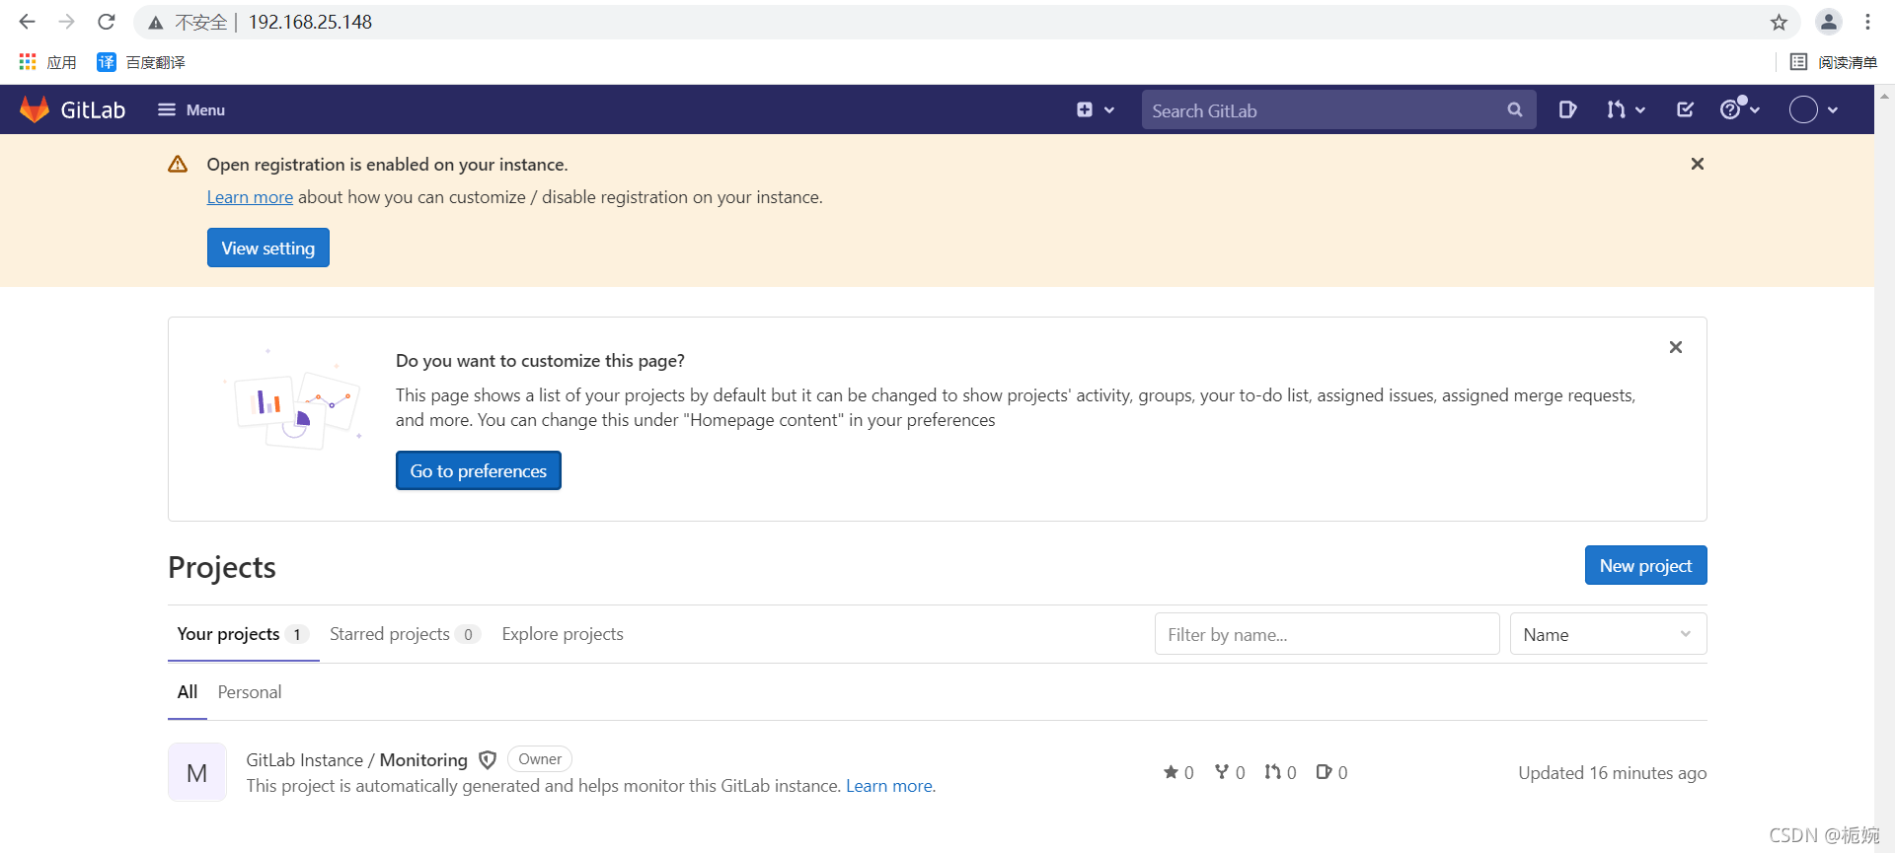Open the Explore projects tab
This screenshot has width=1895, height=853.
click(563, 634)
